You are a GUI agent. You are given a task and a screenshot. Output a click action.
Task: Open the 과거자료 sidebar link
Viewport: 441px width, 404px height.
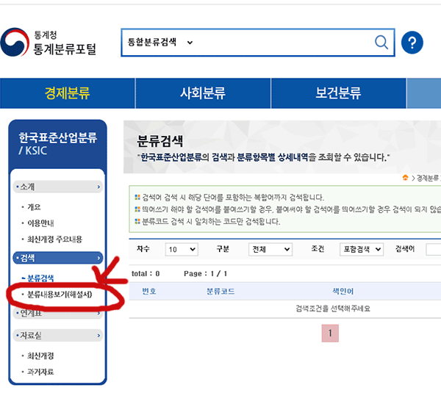pos(40,372)
